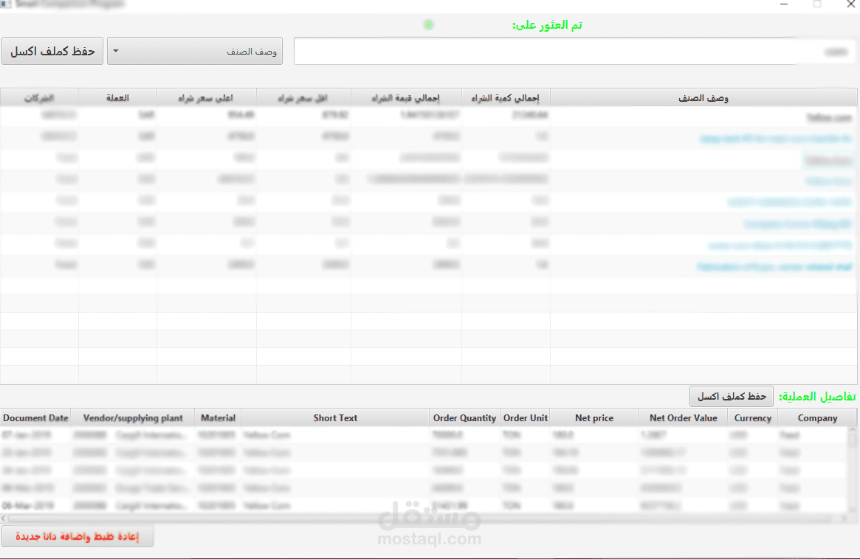Click the Currency column header

tap(752, 417)
